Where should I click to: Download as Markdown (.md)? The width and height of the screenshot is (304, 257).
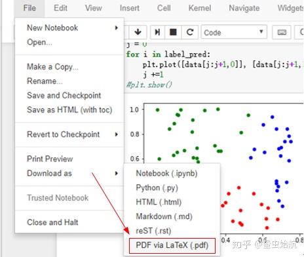(172, 216)
